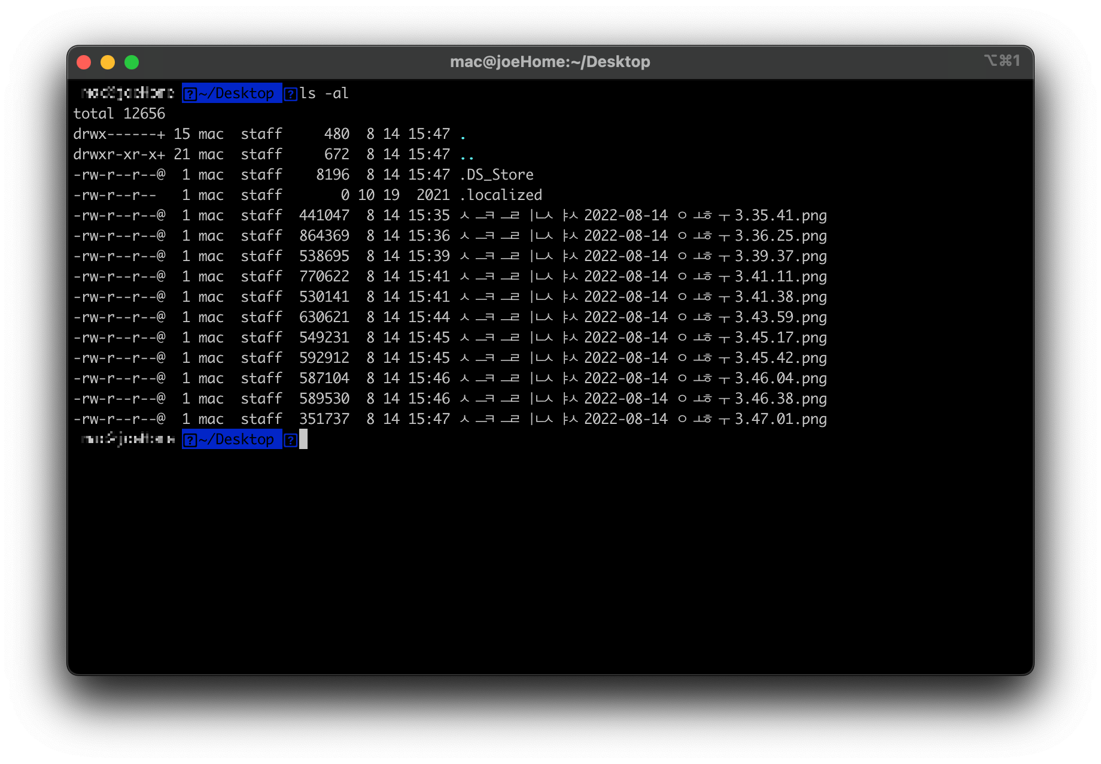Click the yellow minimize window button
Viewport: 1101px width, 764px height.
108,62
